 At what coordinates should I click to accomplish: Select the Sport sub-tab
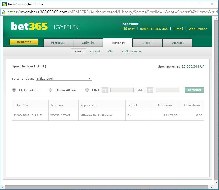tap(78, 51)
